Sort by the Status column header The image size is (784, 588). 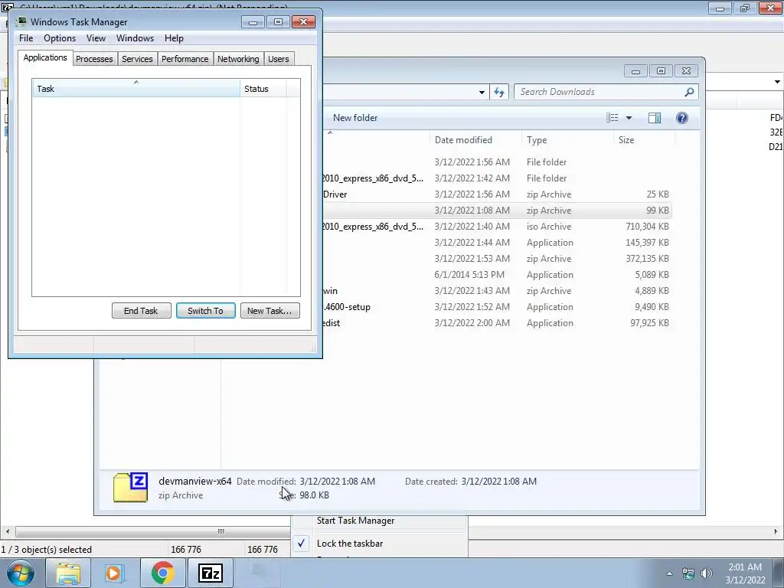pos(263,89)
